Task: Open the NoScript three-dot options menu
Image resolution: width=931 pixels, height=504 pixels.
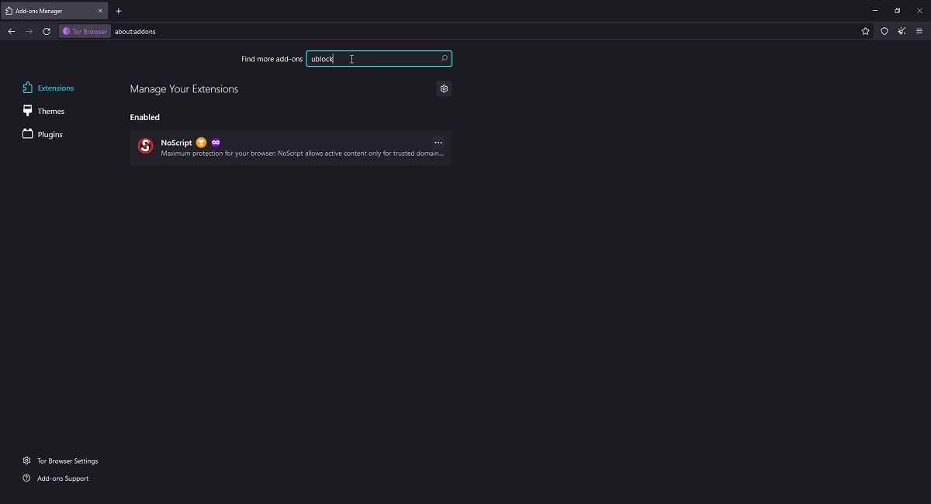Action: click(438, 142)
